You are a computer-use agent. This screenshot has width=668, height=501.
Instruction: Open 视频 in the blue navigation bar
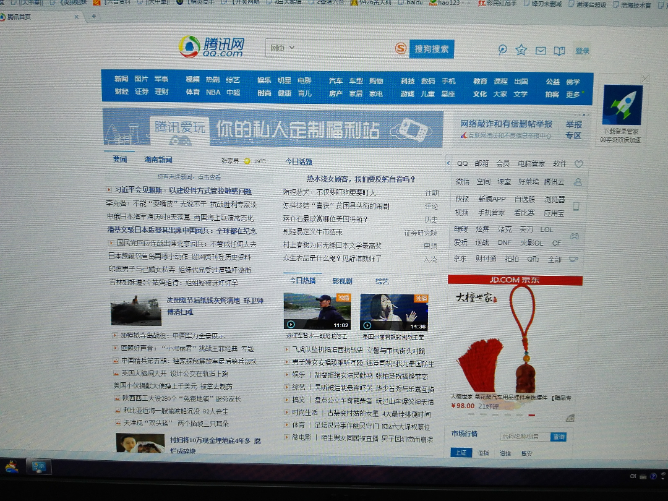pyautogui.click(x=192, y=79)
